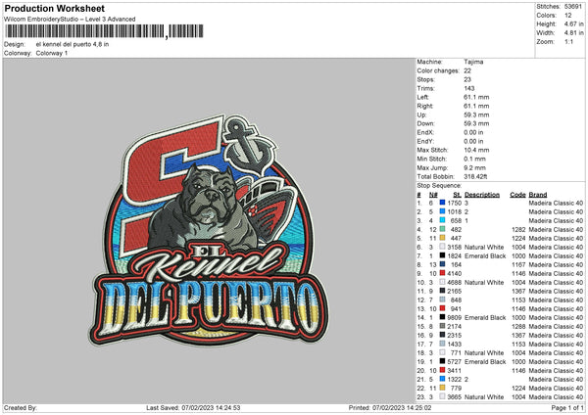Click the Color changes value 22
588x415 pixels.
point(467,70)
